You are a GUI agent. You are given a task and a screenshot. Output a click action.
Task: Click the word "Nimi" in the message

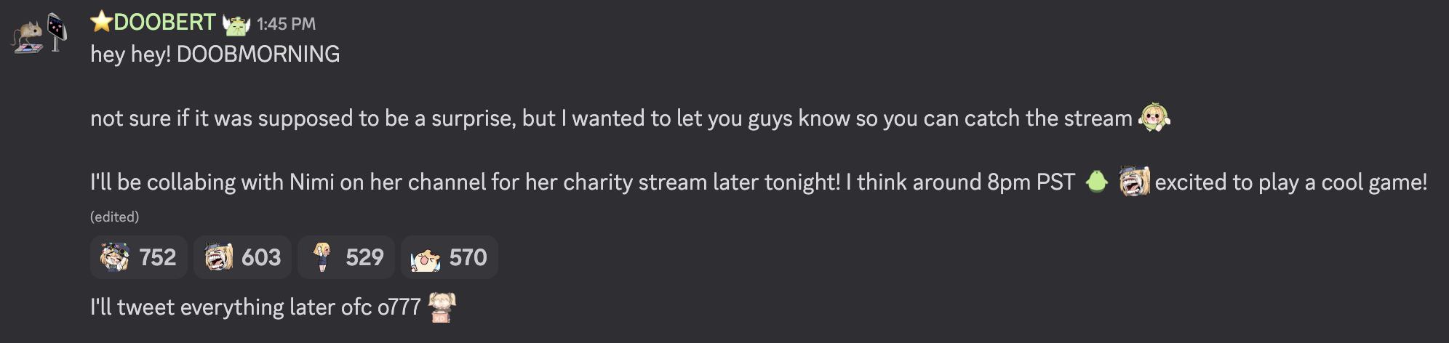(x=311, y=182)
